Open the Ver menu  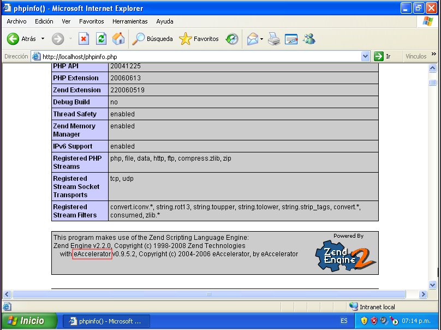[65, 21]
